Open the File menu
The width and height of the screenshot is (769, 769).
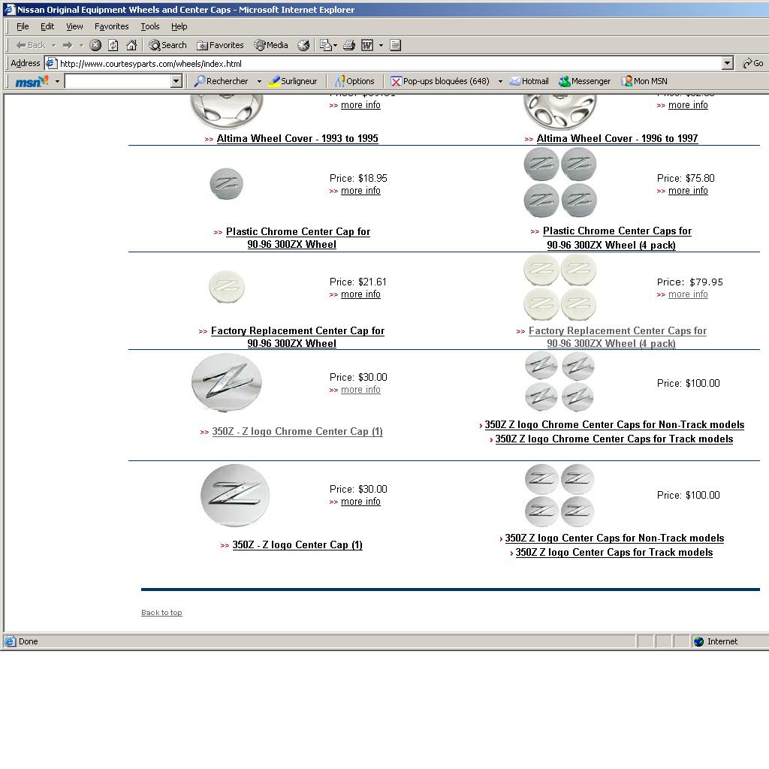[x=23, y=26]
